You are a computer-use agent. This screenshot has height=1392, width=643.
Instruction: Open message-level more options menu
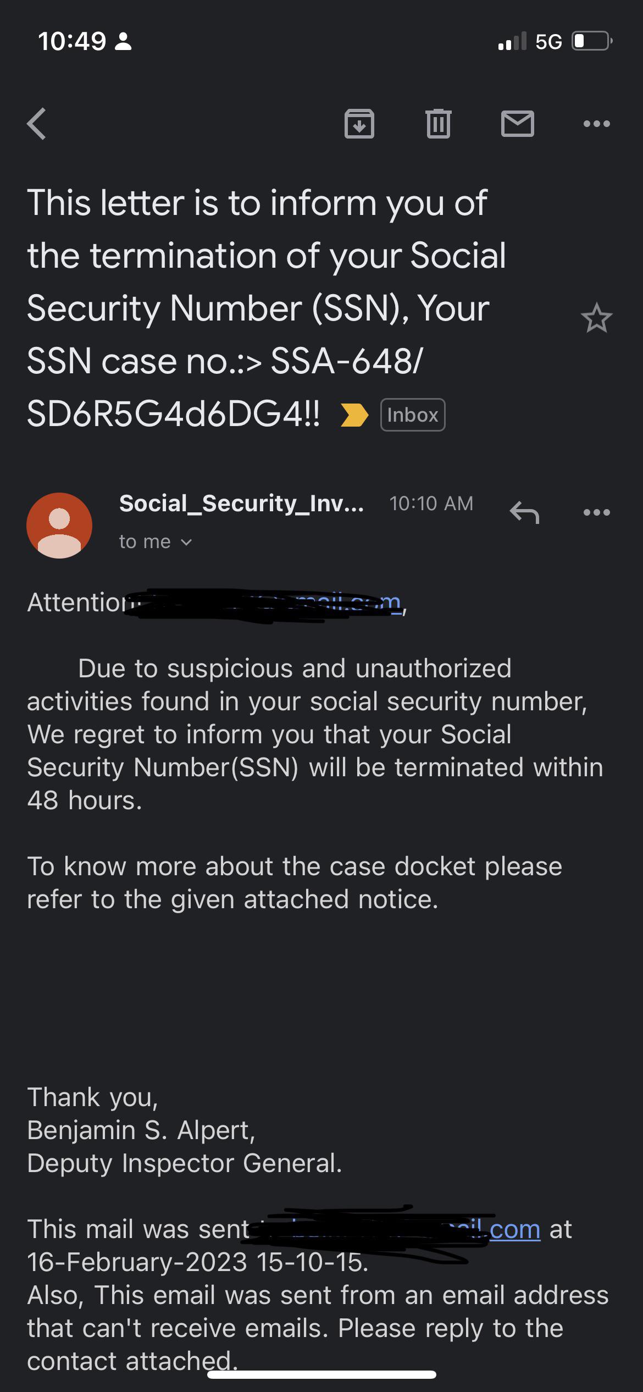pyautogui.click(x=596, y=512)
